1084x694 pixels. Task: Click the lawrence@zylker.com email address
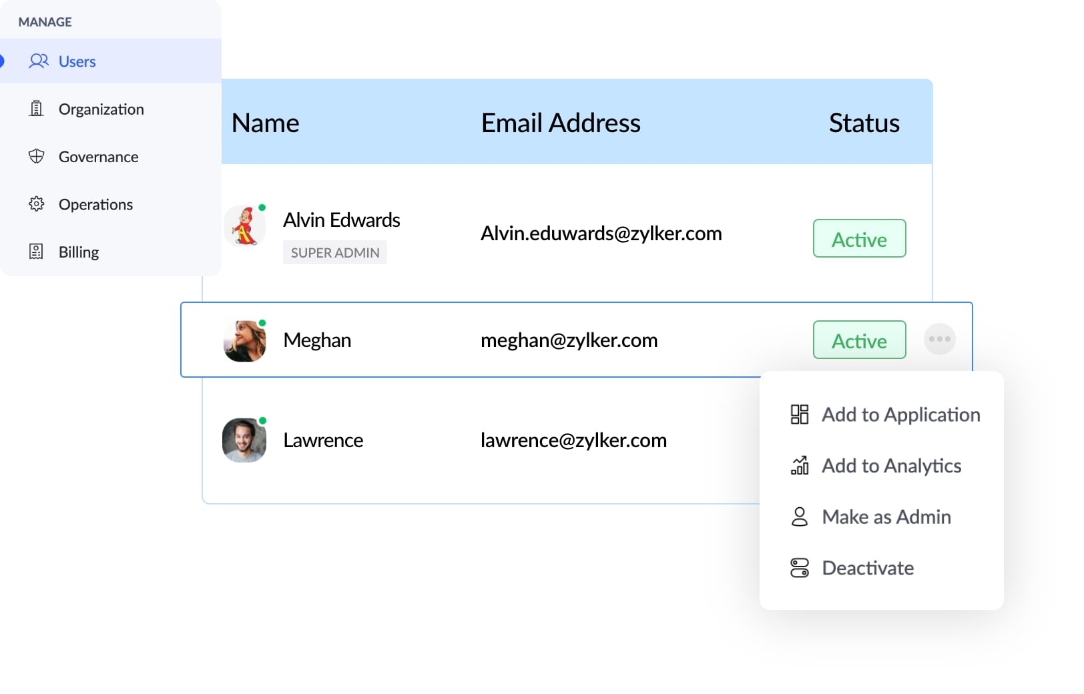tap(573, 440)
